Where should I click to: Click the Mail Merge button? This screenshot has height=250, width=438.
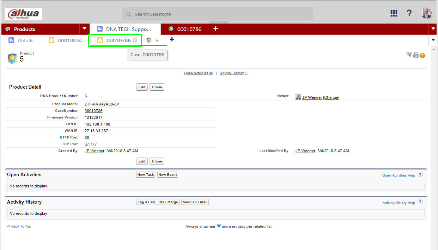(x=169, y=202)
